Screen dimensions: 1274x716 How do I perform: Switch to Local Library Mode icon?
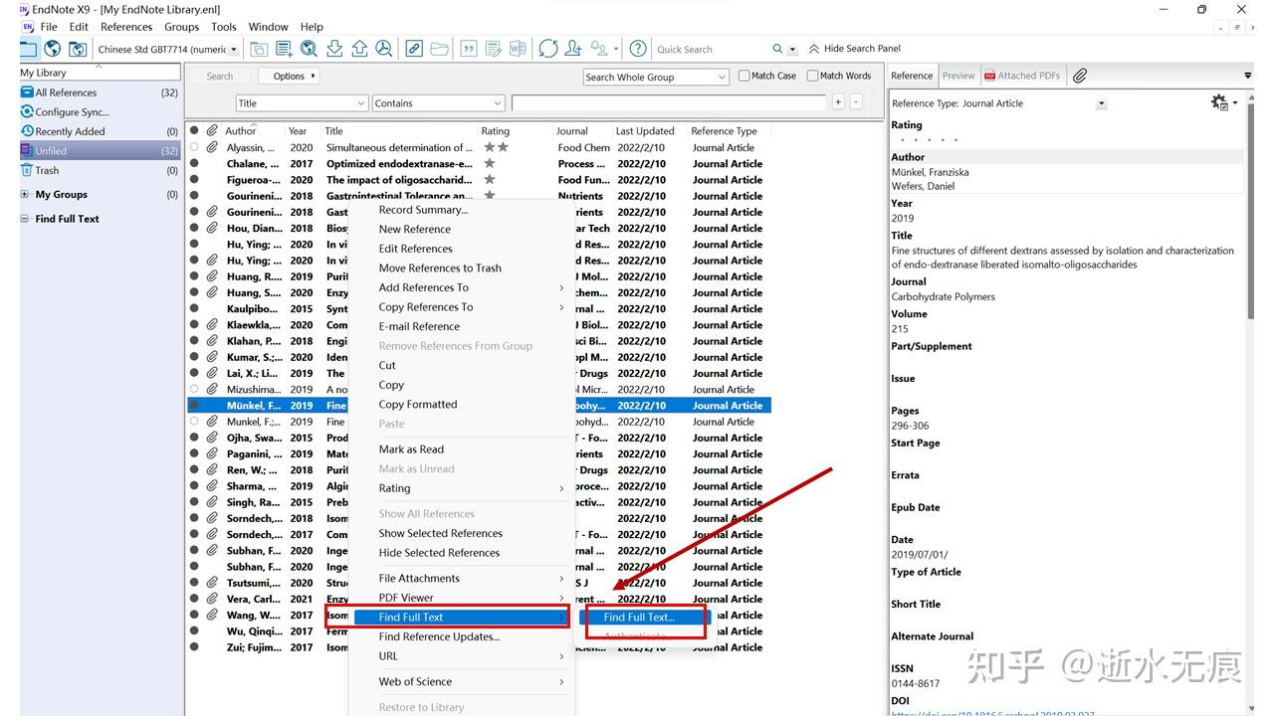coord(29,49)
